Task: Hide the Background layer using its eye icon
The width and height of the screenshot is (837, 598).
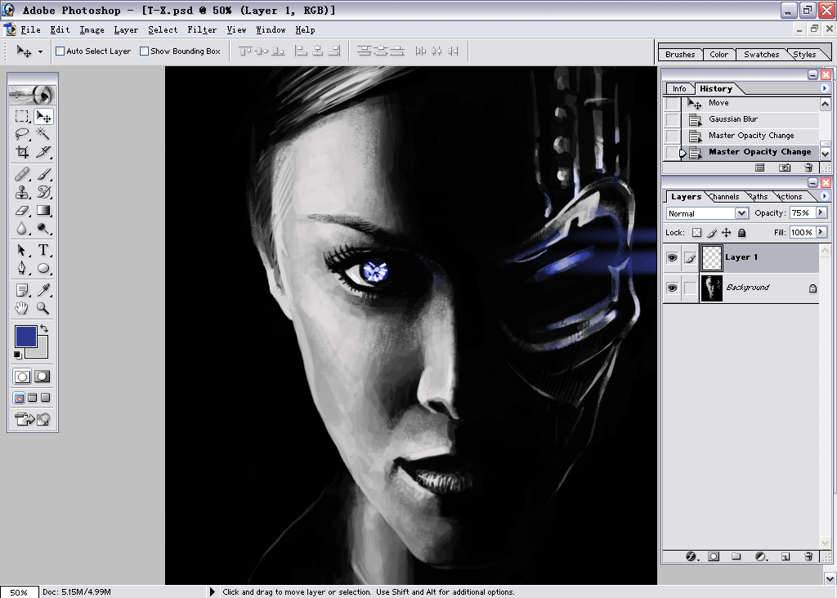Action: 672,288
